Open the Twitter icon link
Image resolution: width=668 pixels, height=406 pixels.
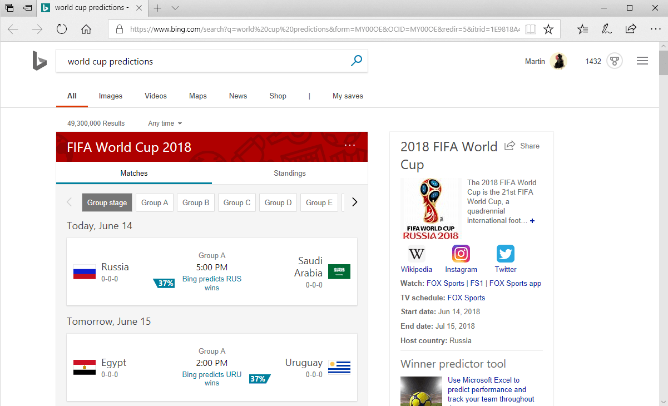(506, 254)
